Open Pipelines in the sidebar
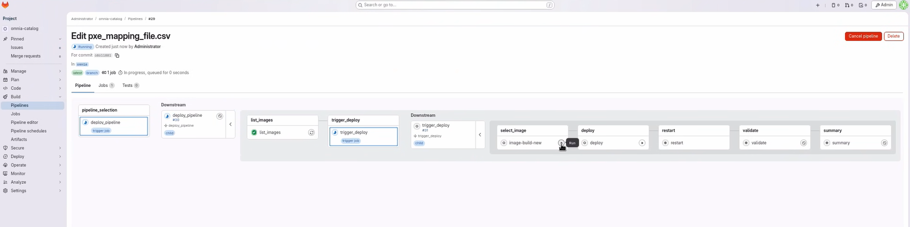The width and height of the screenshot is (910, 227). [x=32, y=105]
